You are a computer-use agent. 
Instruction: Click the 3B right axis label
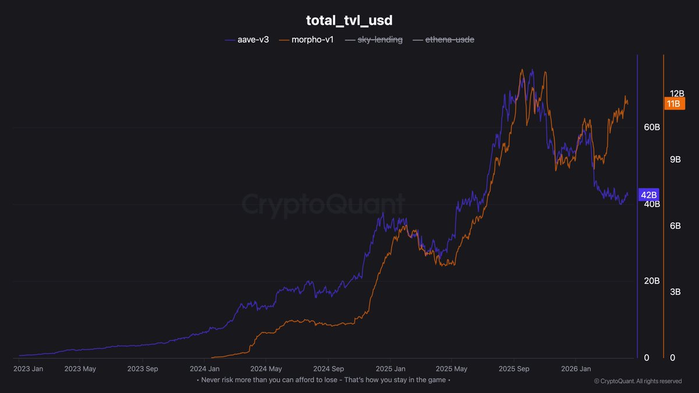tap(675, 292)
